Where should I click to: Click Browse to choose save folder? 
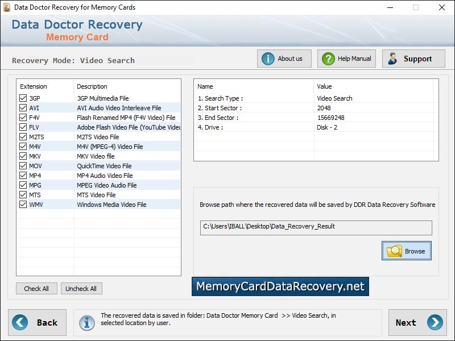[x=407, y=251]
